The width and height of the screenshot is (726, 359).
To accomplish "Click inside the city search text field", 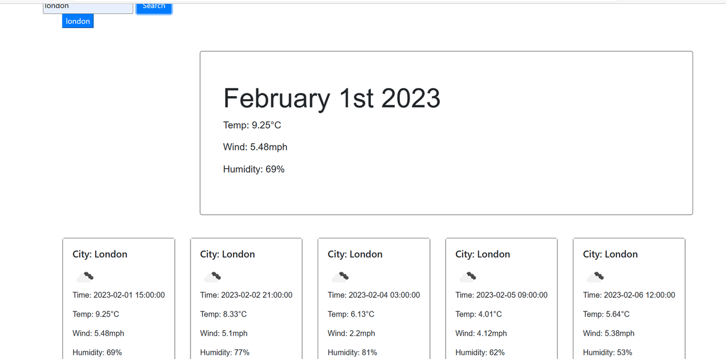I will pos(87,6).
